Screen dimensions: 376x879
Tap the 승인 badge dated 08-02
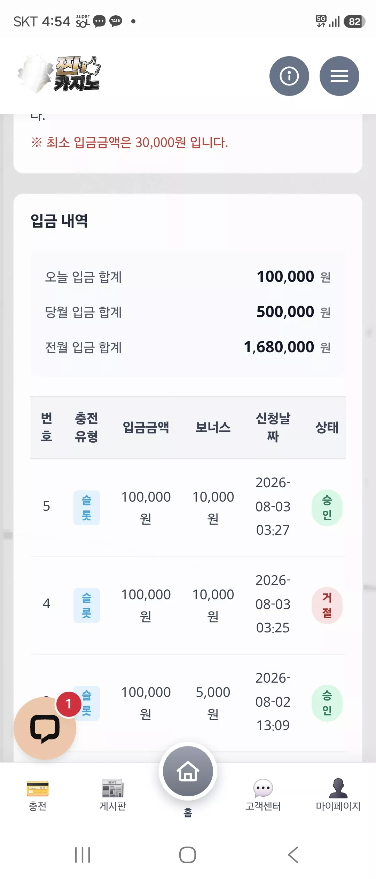click(x=327, y=703)
